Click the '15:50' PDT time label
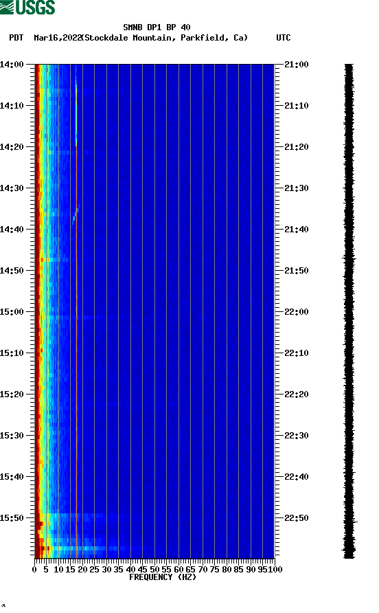The width and height of the screenshot is (379, 613). tap(12, 518)
